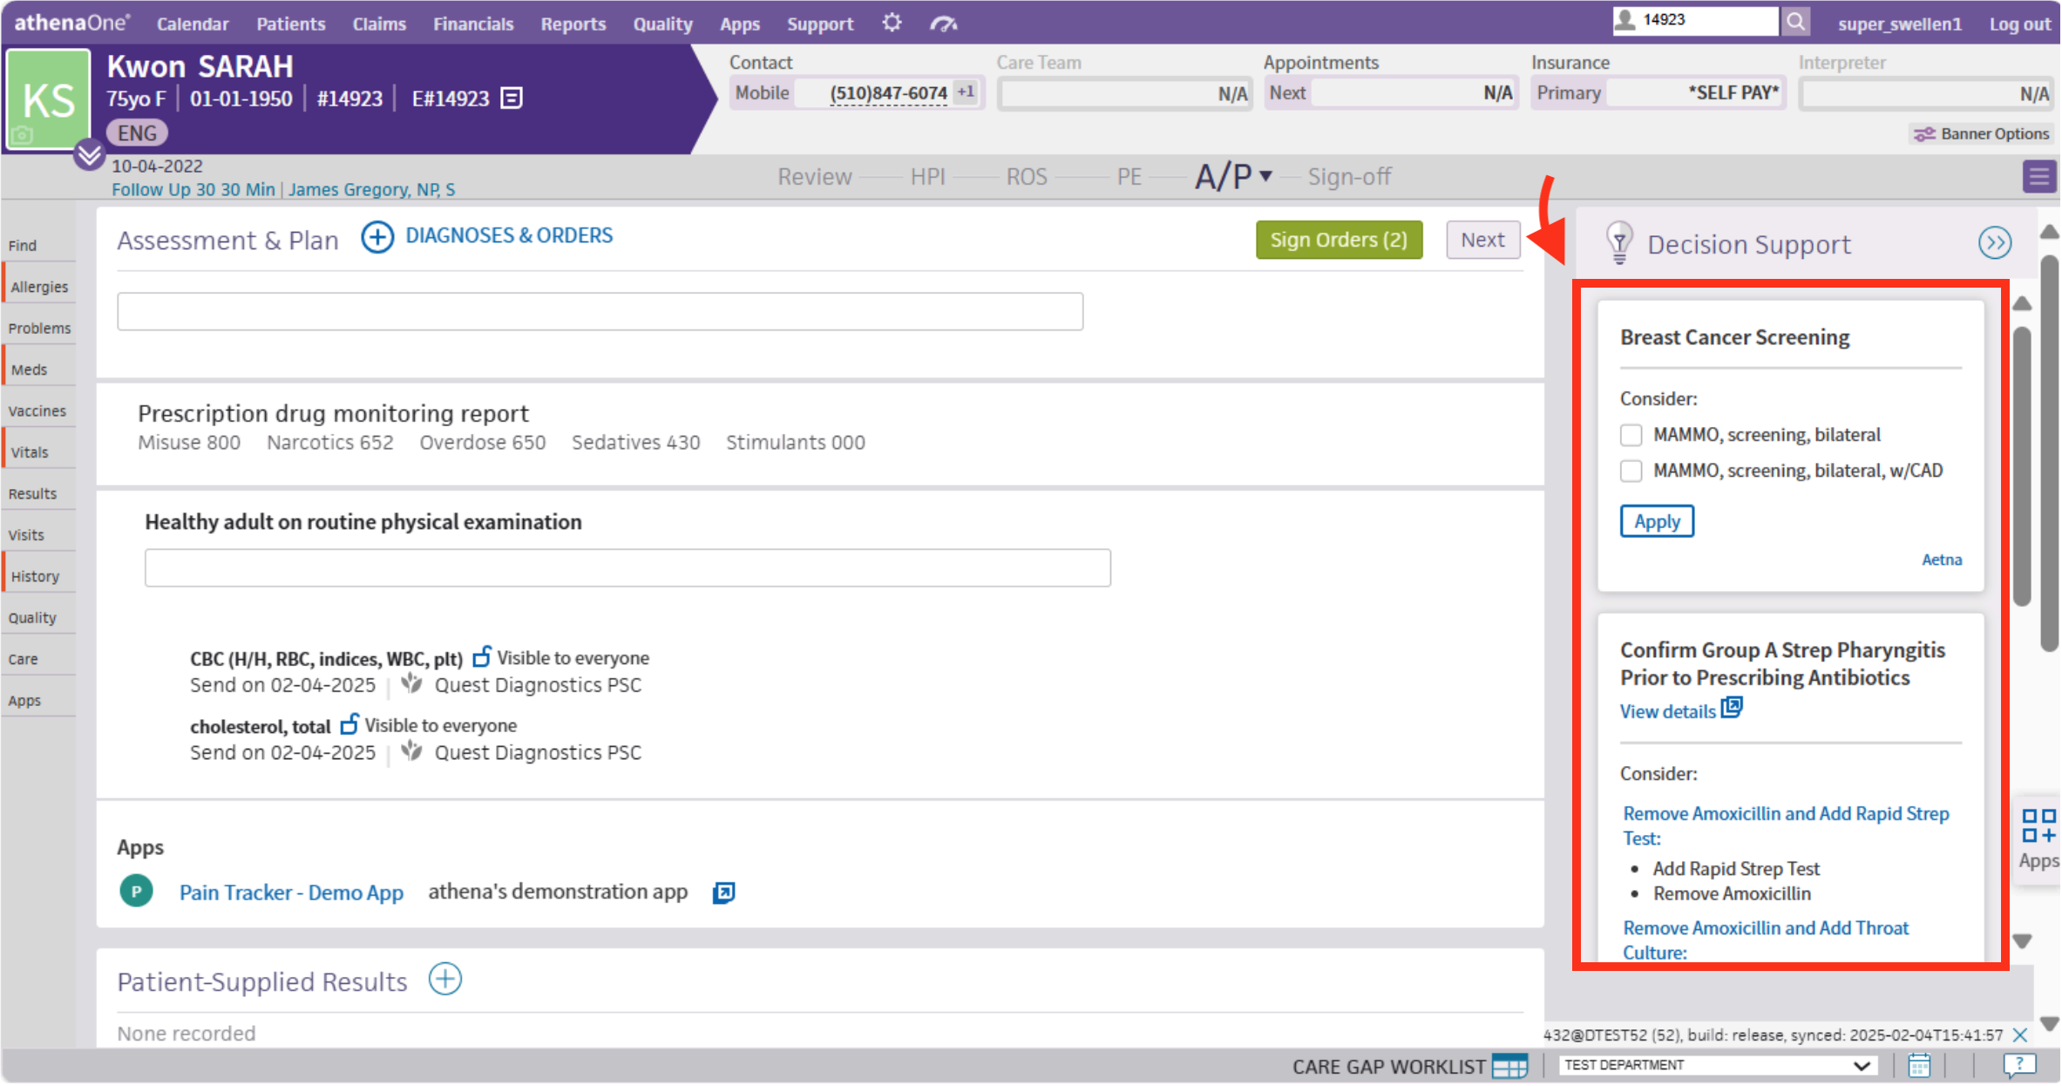
Task: Click Decision Support scrollbar down arrow
Action: (2022, 941)
